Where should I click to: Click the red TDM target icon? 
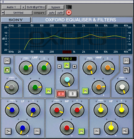tap(69, 13)
